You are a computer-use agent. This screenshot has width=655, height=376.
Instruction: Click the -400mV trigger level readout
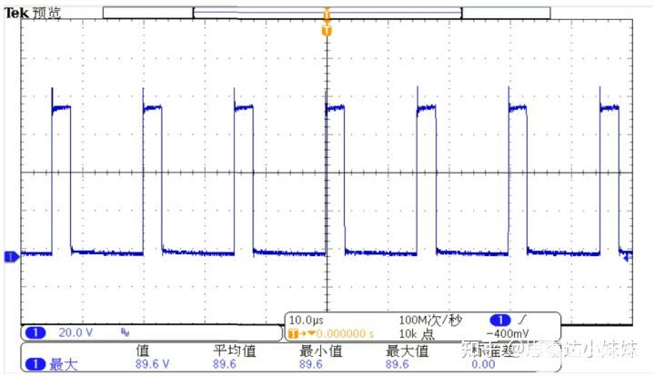click(x=508, y=333)
